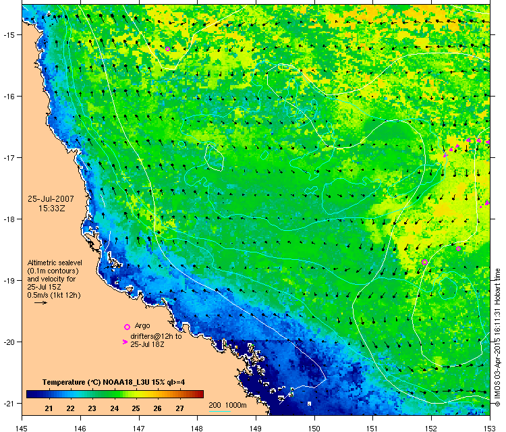Click the '200 1000m' depth label

pos(227,405)
